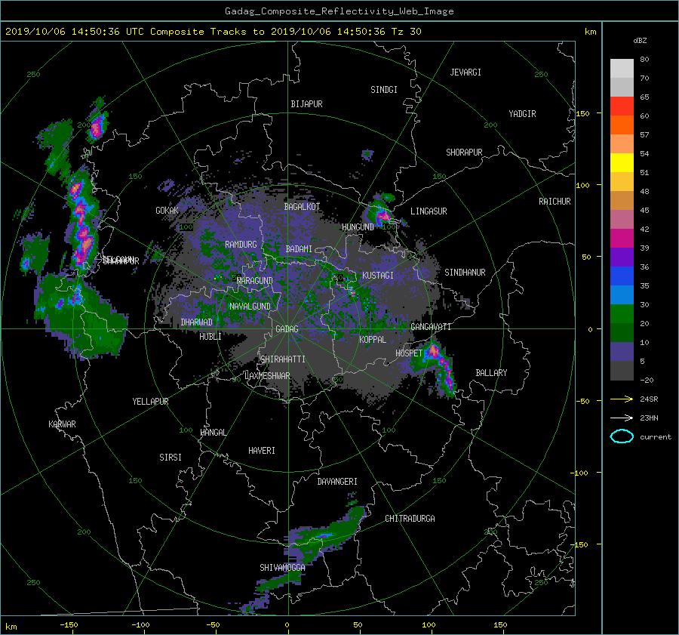
Task: Click the HUBLI city label
Action: 210,336
